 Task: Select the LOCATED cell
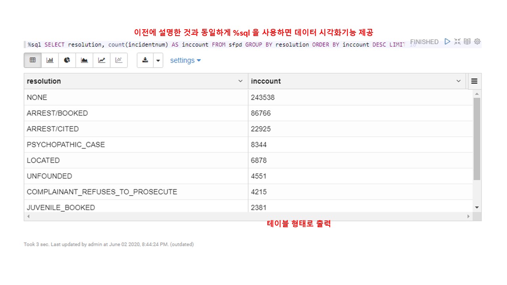[136, 160]
